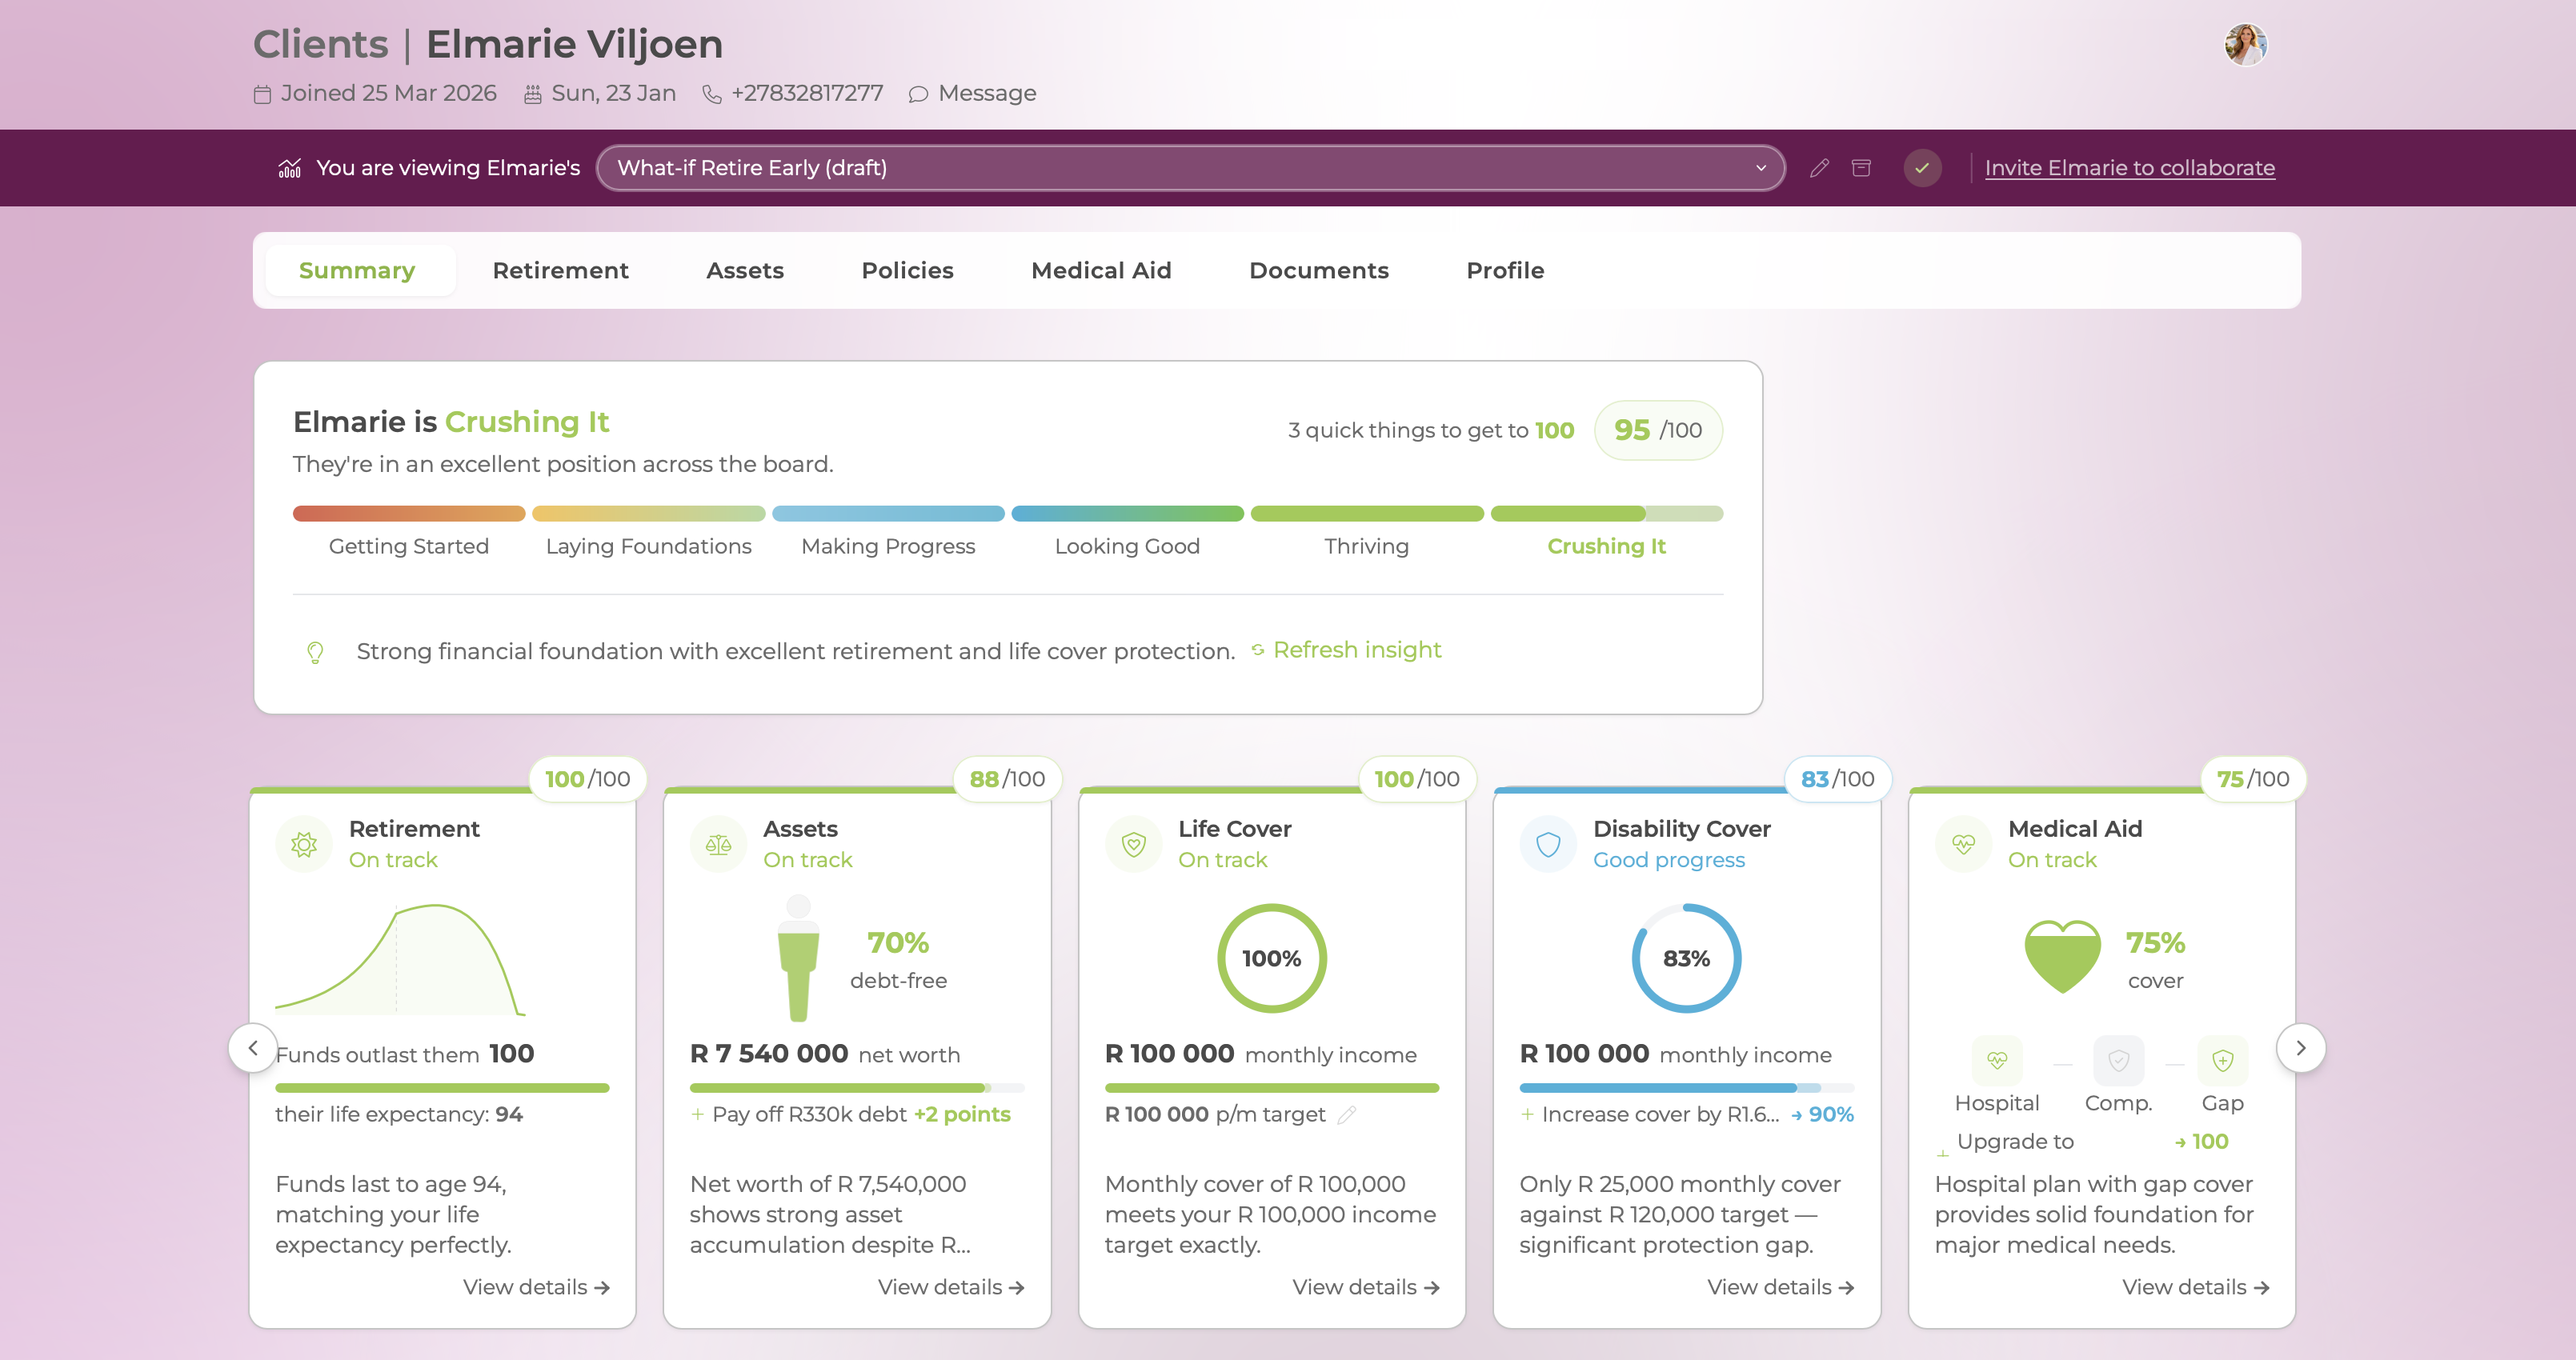Open the Documents tab

click(x=1318, y=270)
